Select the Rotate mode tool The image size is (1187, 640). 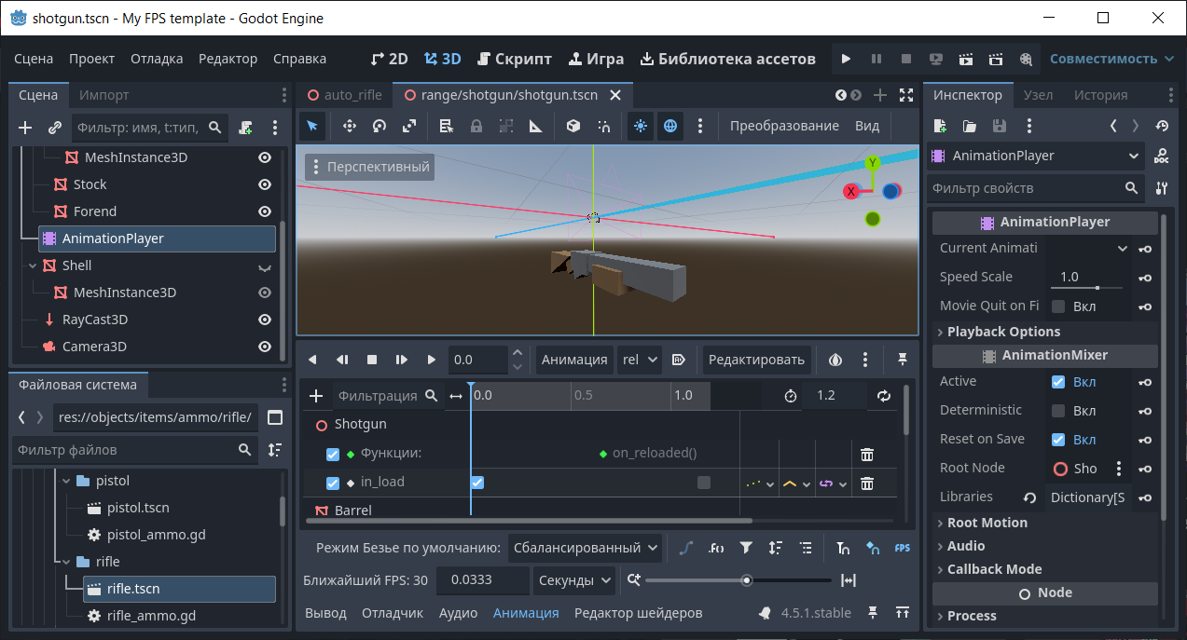380,126
